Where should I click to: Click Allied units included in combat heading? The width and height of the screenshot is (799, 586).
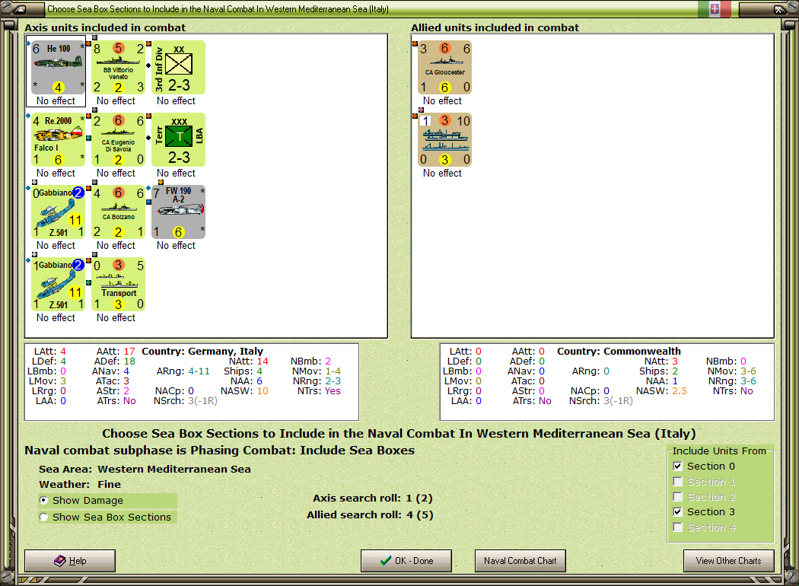[495, 27]
